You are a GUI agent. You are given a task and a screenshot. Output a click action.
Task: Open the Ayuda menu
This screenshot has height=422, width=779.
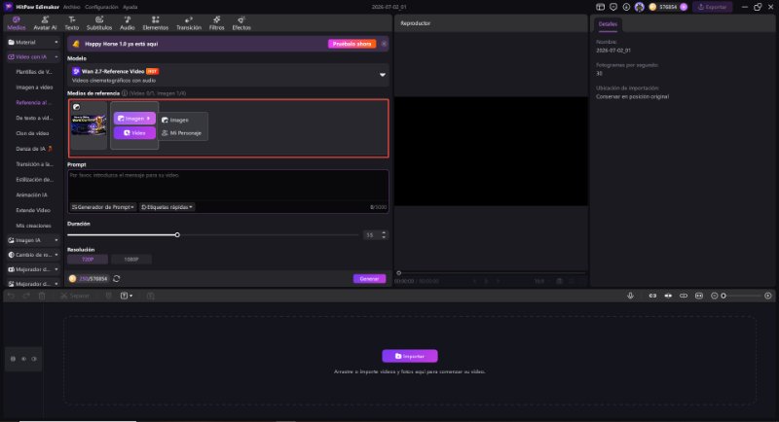pos(130,7)
